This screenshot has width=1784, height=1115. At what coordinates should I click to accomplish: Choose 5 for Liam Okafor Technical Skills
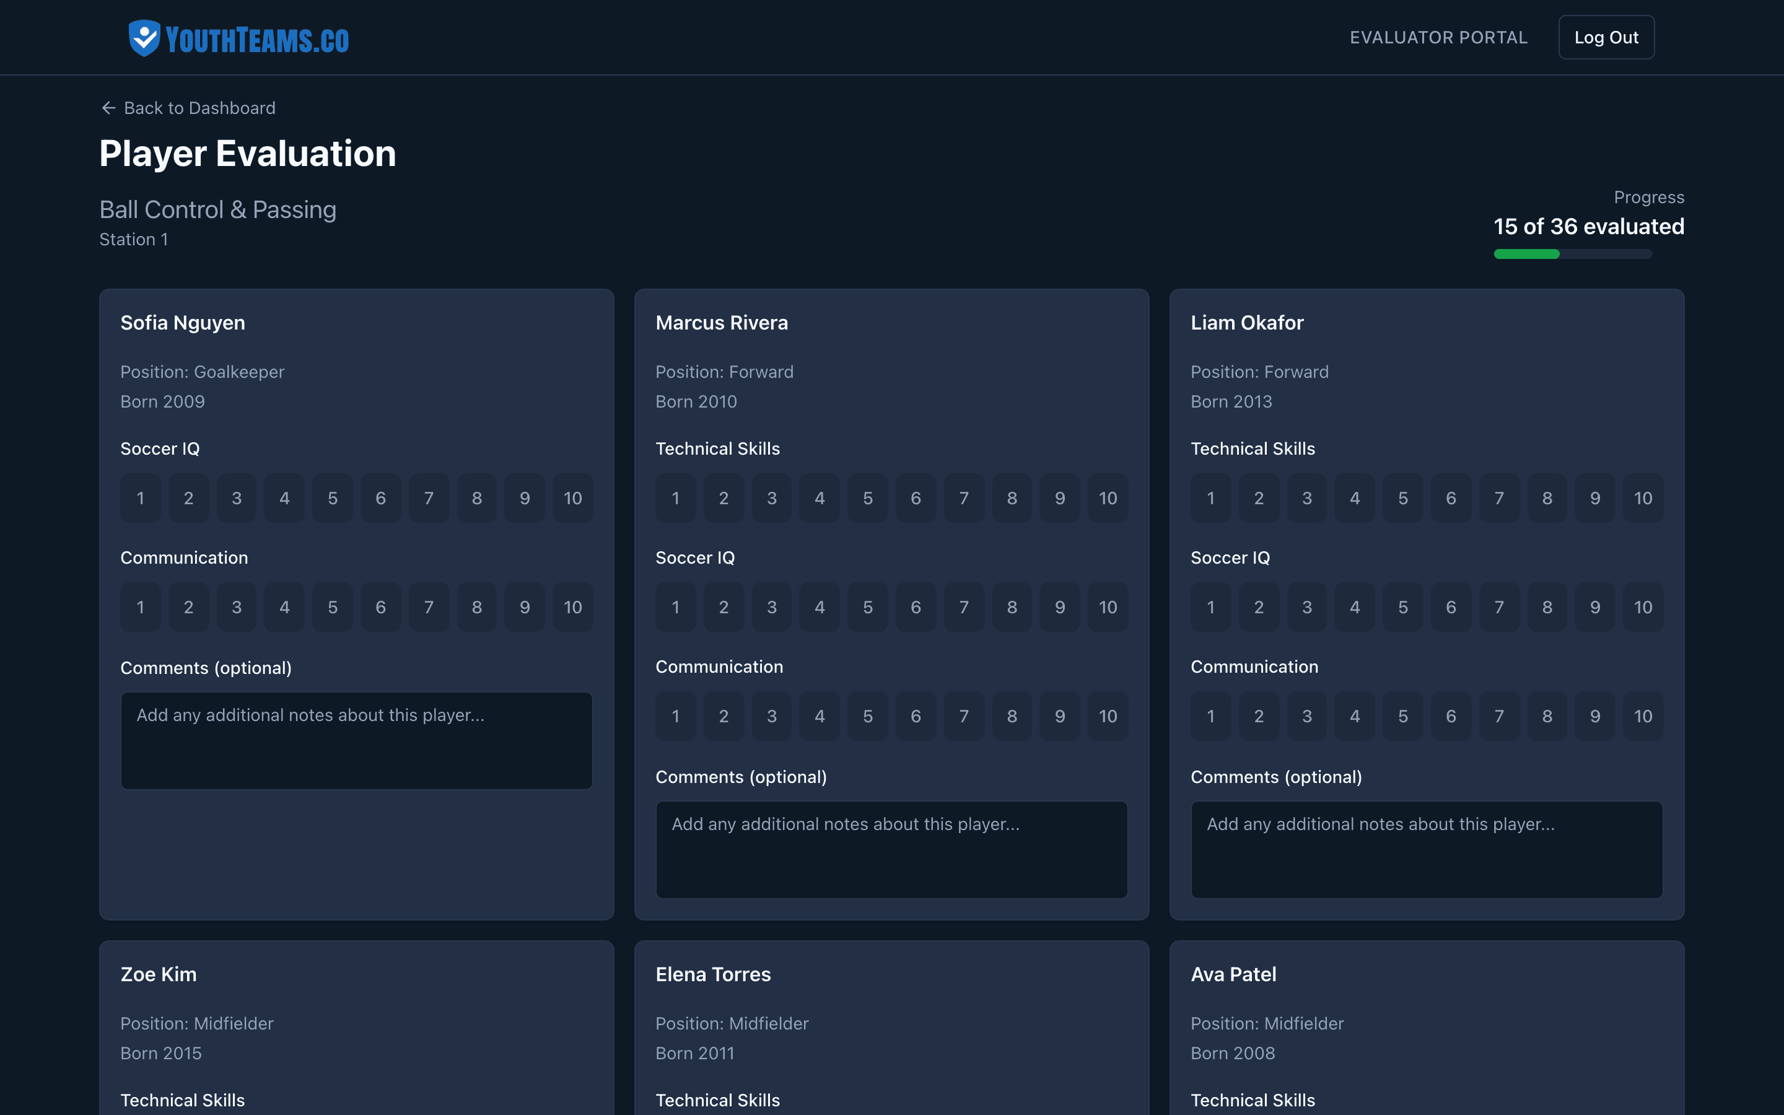point(1403,499)
